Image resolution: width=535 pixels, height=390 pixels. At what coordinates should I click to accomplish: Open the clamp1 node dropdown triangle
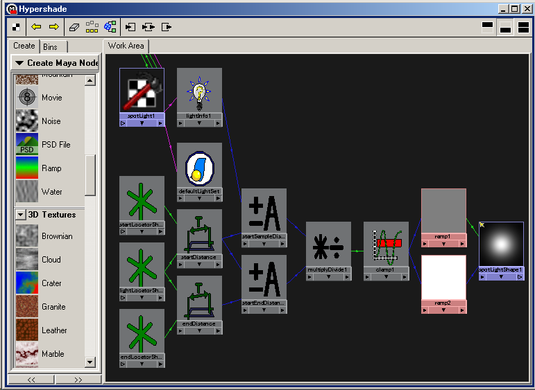[x=386, y=277]
